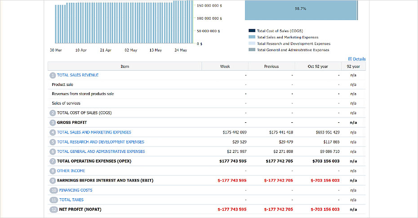Click number 9 badge beside EBIT
The image size is (418, 218).
(53, 180)
